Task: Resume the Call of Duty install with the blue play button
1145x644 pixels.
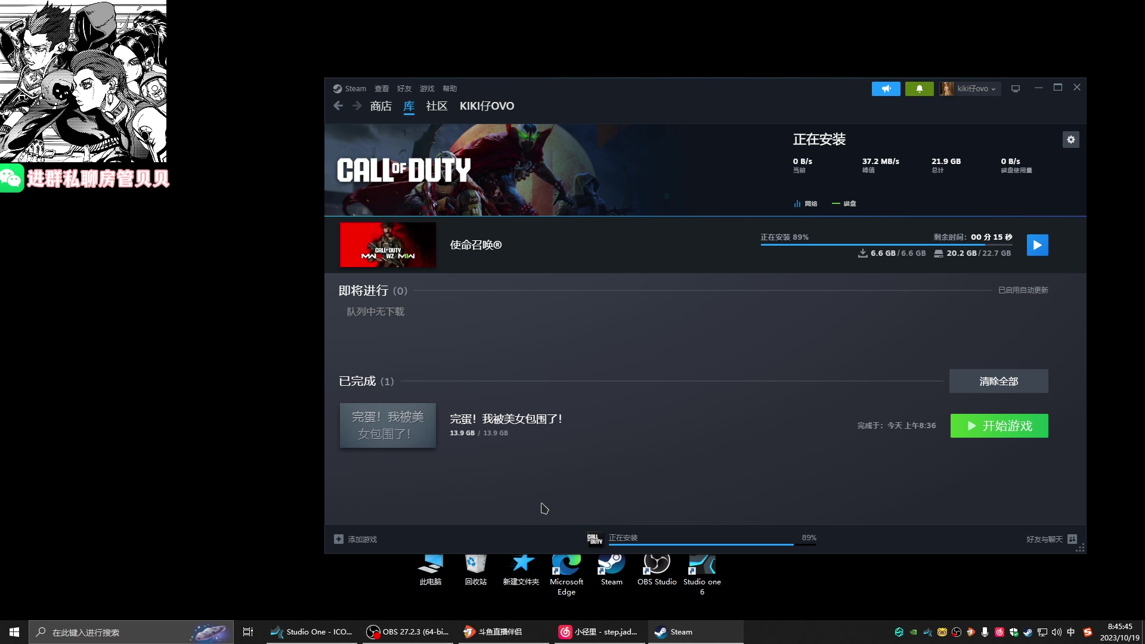Action: coord(1037,245)
